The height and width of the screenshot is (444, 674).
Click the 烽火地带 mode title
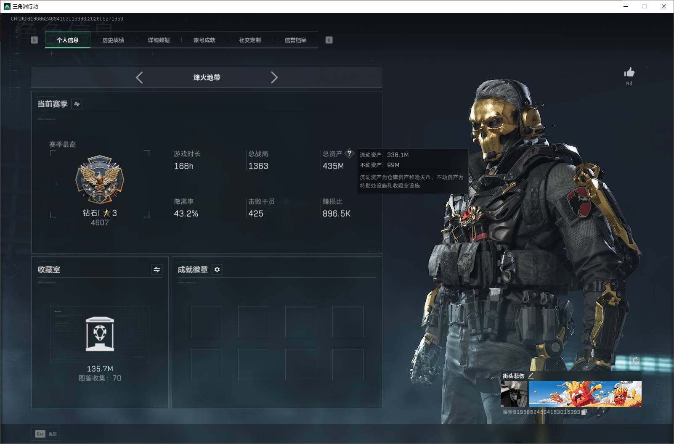[207, 77]
